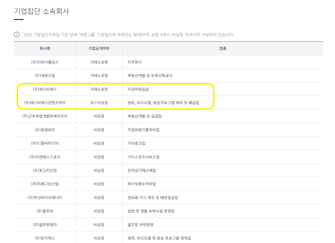Click the industry cell '지상파방송업'
Viewport: 335px width, 243px height.
point(138,89)
